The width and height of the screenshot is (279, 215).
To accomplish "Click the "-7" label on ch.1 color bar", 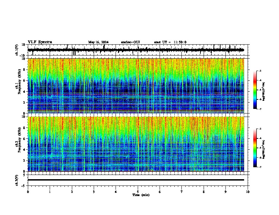I will point(260,109).
